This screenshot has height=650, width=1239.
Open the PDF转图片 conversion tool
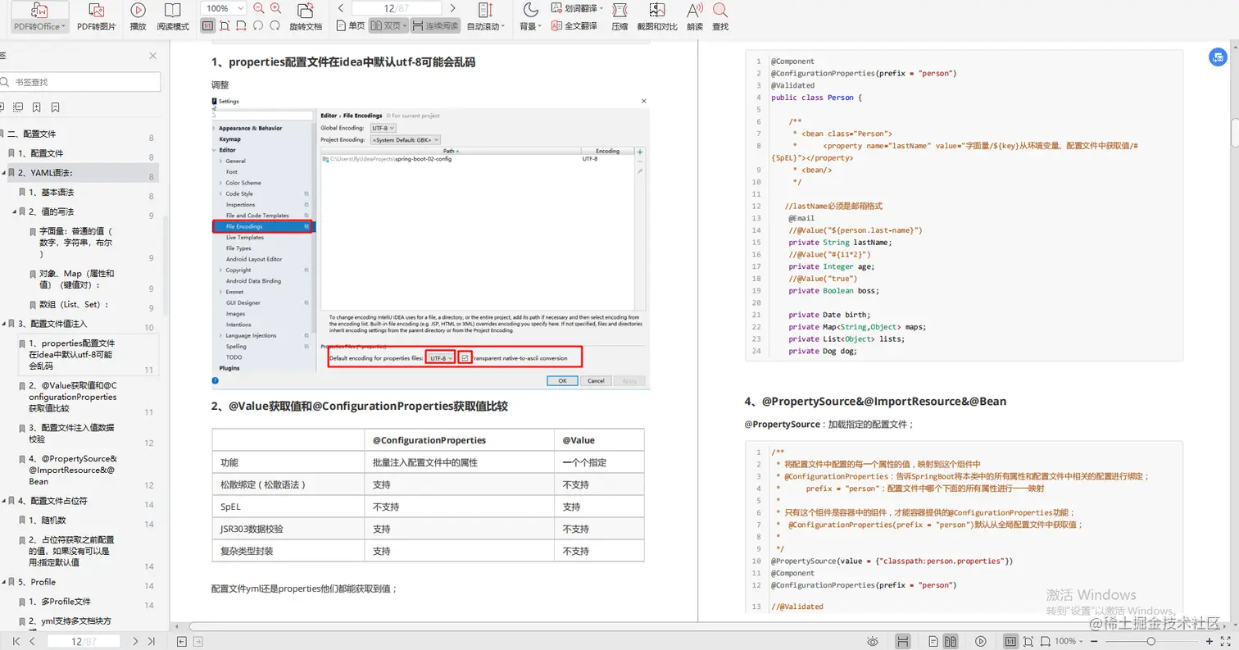point(97,17)
